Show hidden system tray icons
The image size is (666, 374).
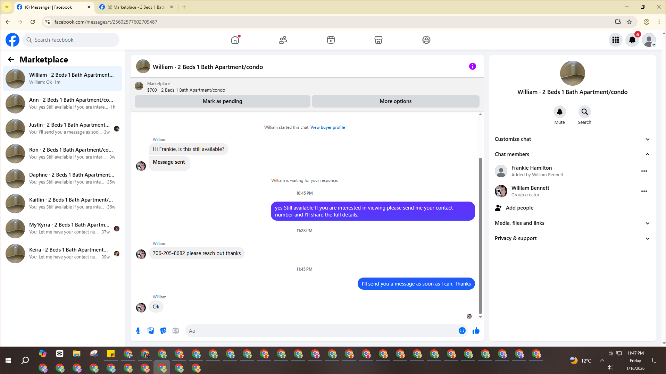[602, 360]
